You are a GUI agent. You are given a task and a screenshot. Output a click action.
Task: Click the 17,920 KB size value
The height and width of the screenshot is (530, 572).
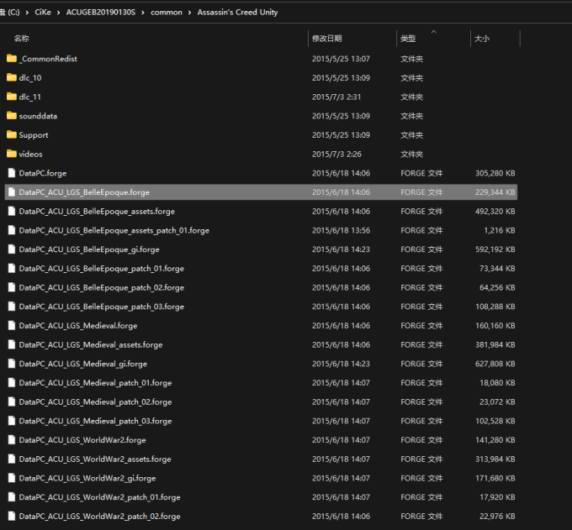[497, 497]
